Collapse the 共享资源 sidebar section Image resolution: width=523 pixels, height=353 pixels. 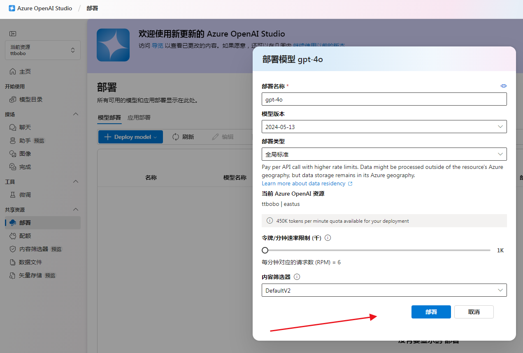click(76, 209)
